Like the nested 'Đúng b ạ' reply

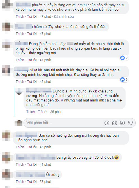[x=31, y=112]
